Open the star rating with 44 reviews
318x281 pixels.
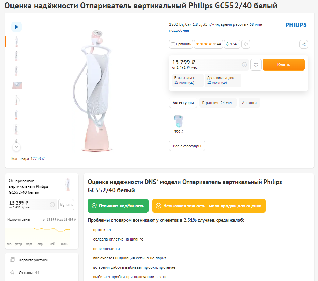click(x=208, y=44)
